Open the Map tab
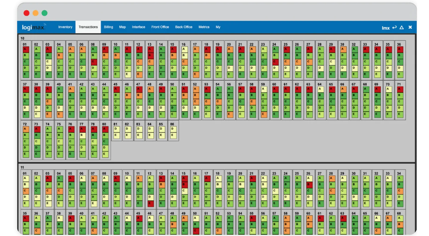Image resolution: width=429 pixels, height=236 pixels. 122,27
